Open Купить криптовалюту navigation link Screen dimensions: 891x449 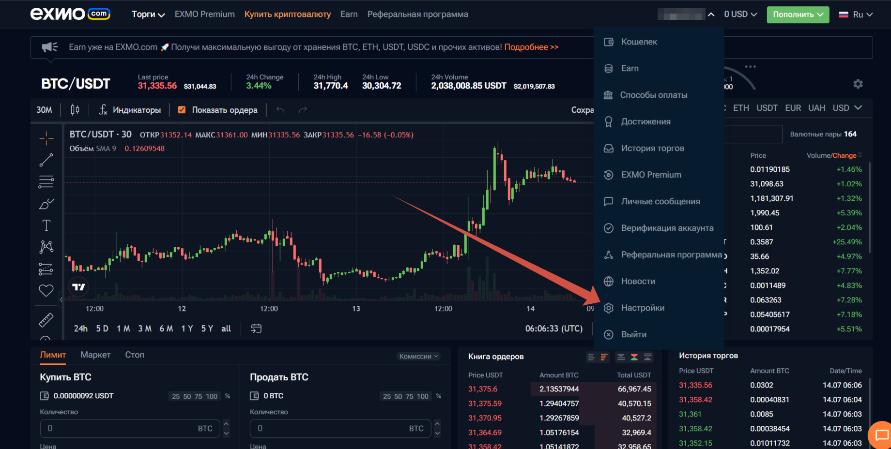coord(288,15)
